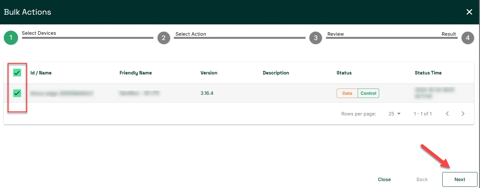The height and width of the screenshot is (188, 480).
Task: Click the Next button
Action: tap(460, 180)
